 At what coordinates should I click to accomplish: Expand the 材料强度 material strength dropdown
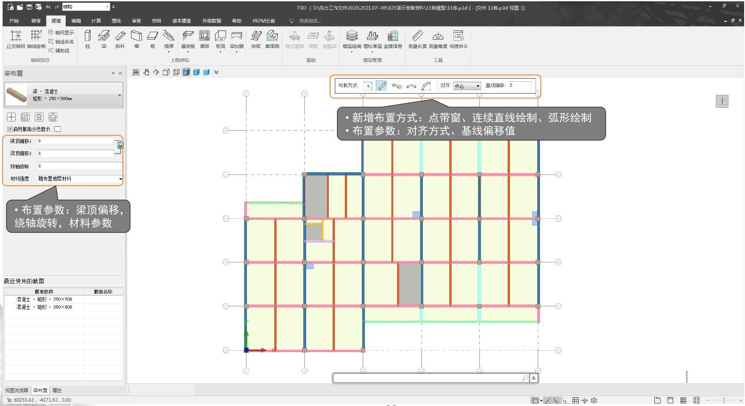click(x=121, y=179)
